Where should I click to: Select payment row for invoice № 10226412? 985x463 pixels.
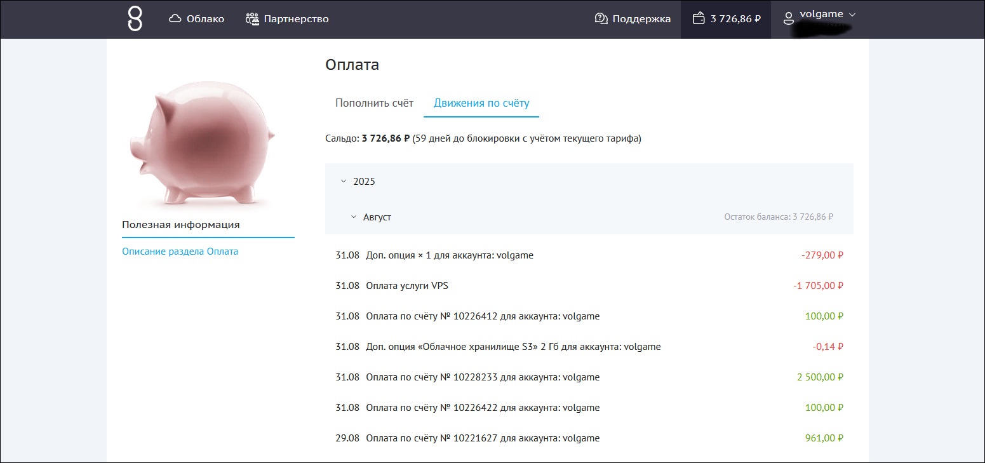pos(589,316)
